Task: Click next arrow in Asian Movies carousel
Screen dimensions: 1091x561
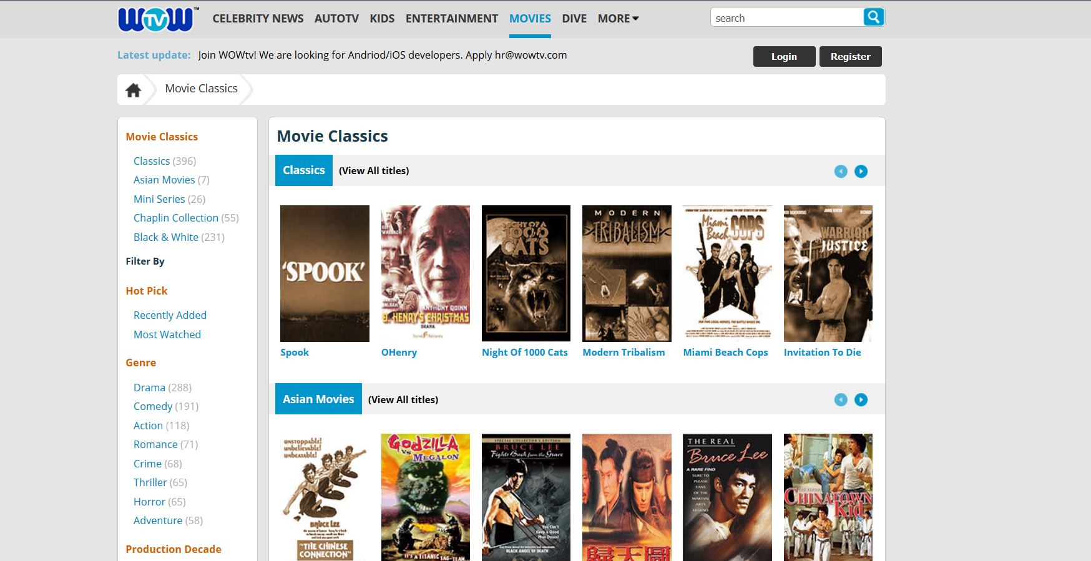Action: tap(861, 399)
